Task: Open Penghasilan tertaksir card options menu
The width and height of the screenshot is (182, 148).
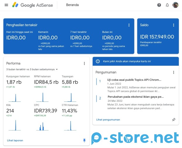Action: click(x=129, y=25)
